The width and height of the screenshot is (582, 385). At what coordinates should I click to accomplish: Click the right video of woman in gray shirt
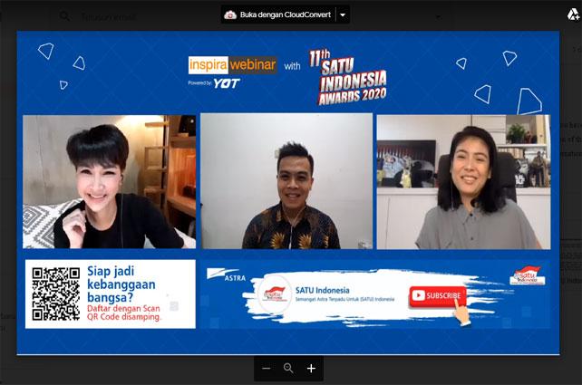(463, 182)
